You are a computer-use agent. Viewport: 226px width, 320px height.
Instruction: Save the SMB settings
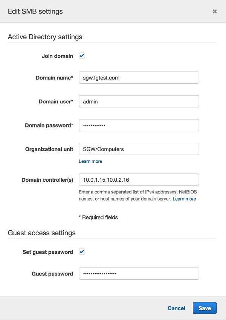click(x=205, y=308)
